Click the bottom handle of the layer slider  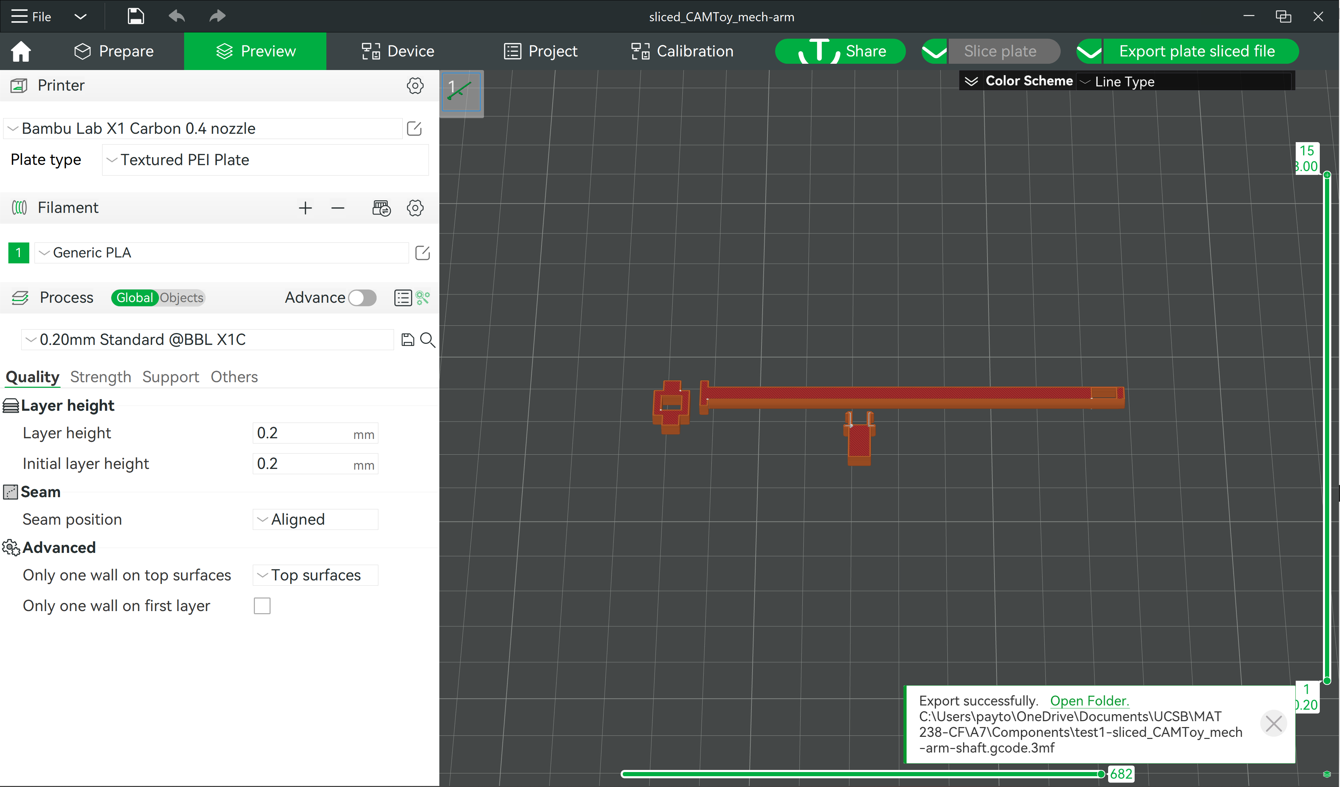[x=1327, y=681]
